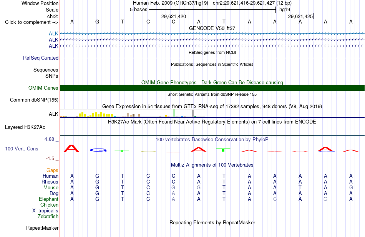Click the Sequences track label
The width and height of the screenshot is (365, 237).
tap(46, 70)
